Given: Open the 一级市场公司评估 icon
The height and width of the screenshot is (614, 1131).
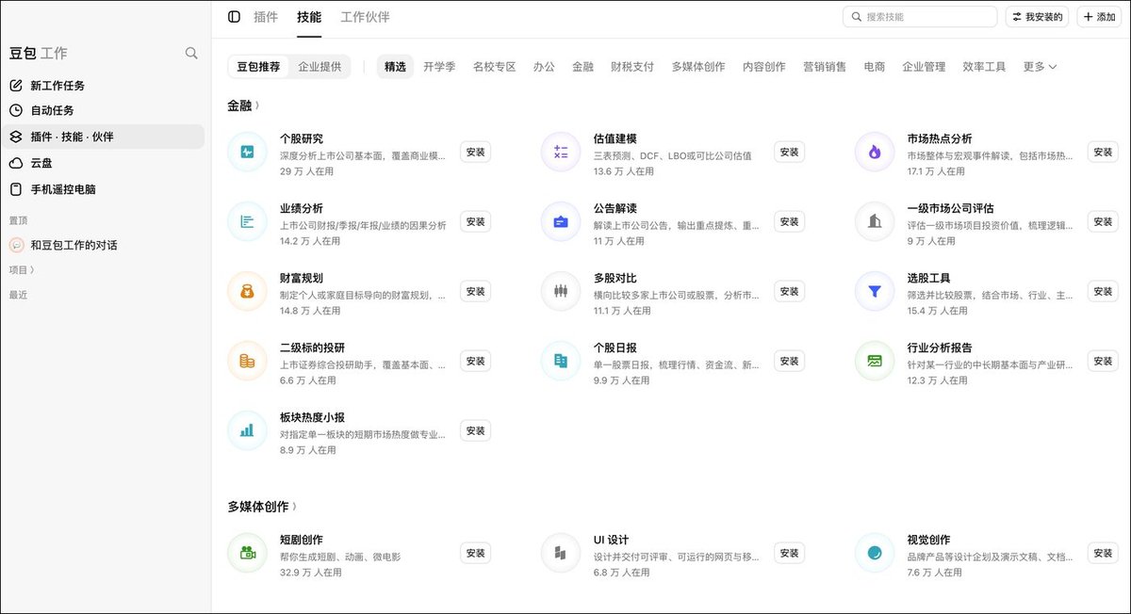Looking at the screenshot, I should click(x=875, y=221).
